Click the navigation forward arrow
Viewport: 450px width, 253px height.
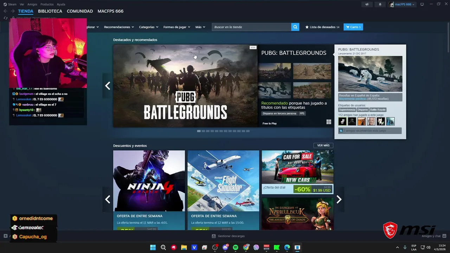click(x=13, y=11)
